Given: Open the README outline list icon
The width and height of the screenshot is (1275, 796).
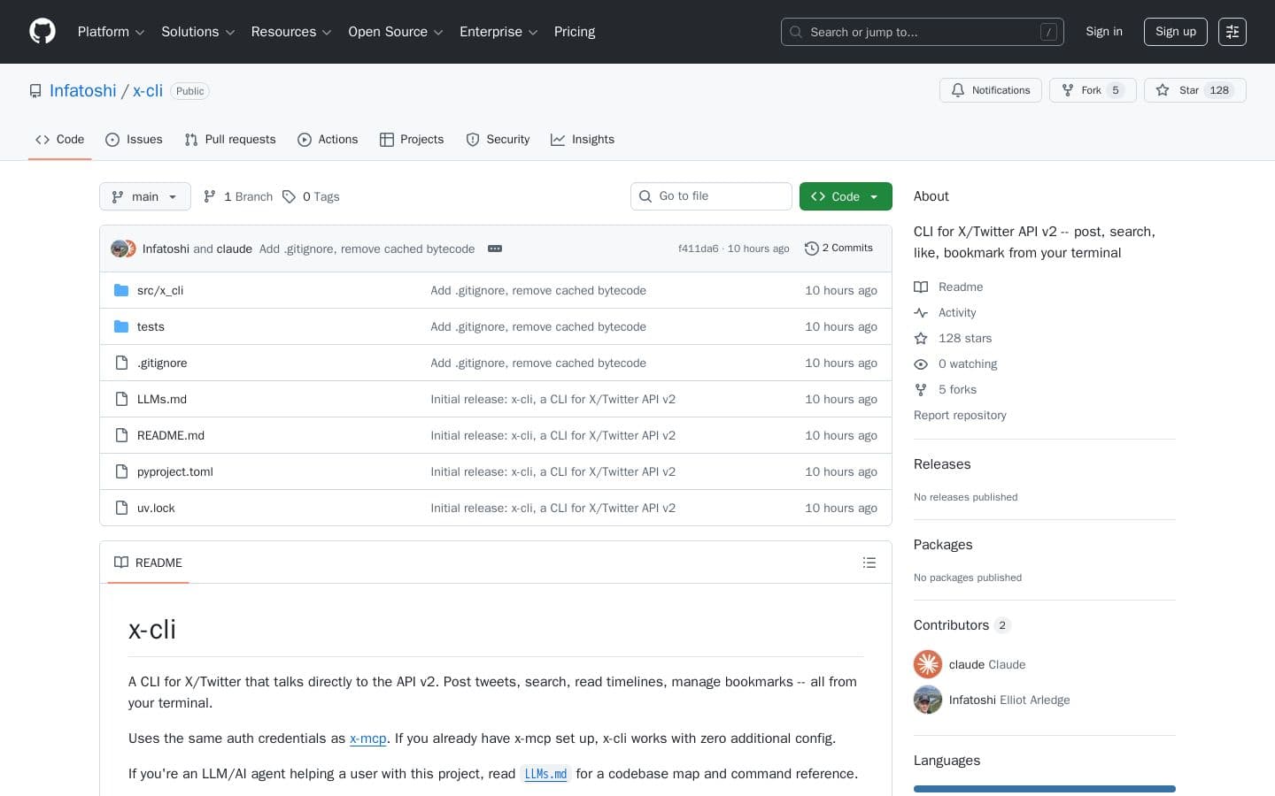Looking at the screenshot, I should click(x=869, y=563).
